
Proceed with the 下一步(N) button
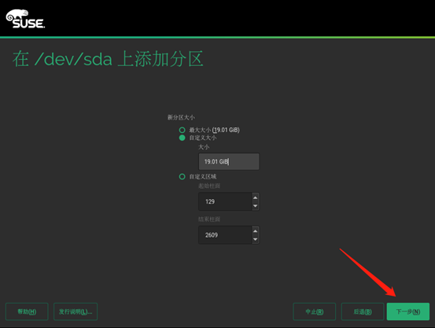(408, 311)
